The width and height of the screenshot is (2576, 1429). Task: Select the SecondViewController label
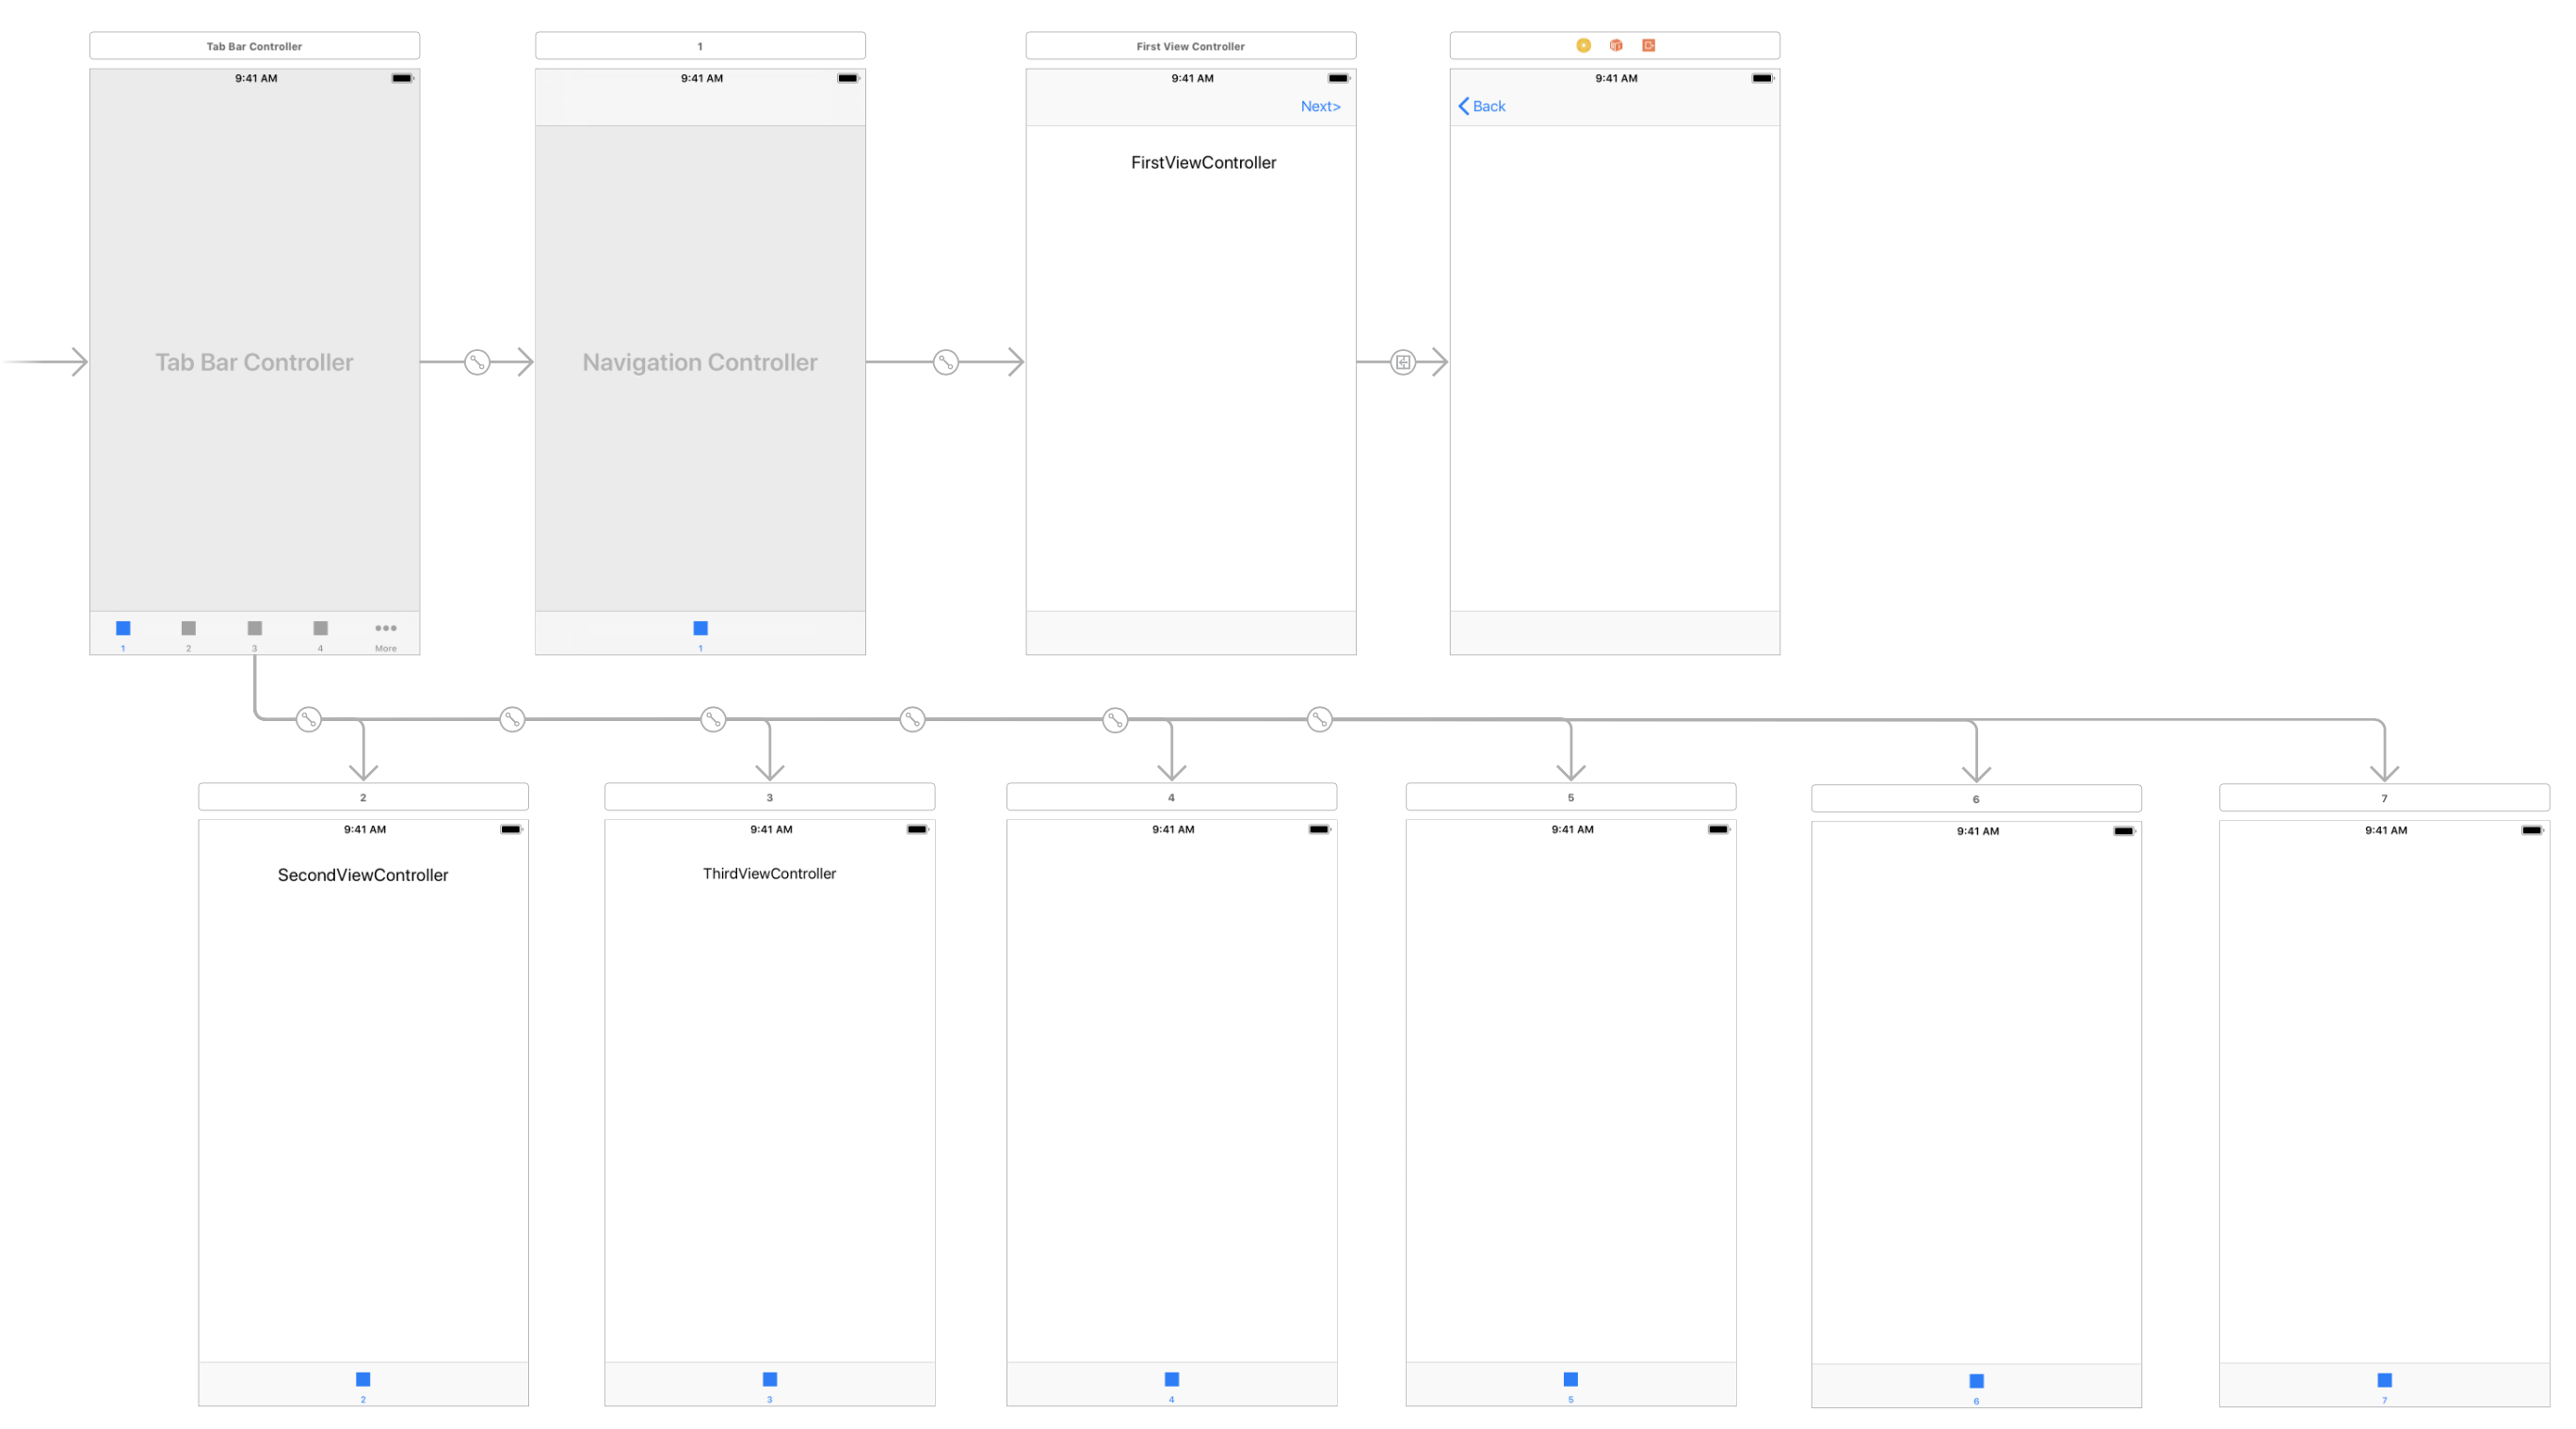[x=363, y=875]
